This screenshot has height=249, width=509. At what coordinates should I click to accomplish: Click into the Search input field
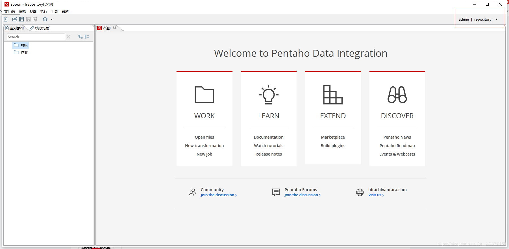coord(36,37)
